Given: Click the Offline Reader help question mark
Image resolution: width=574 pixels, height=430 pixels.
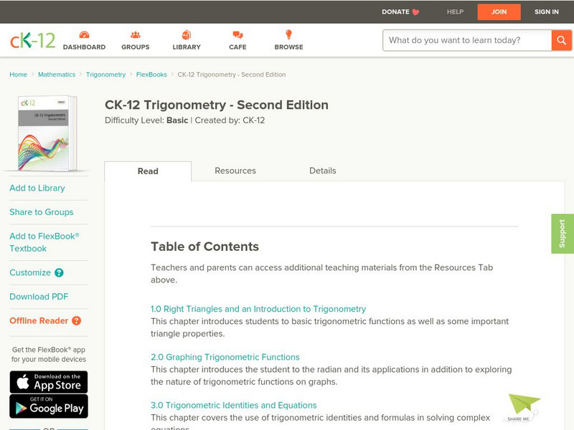Looking at the screenshot, I should [76, 320].
